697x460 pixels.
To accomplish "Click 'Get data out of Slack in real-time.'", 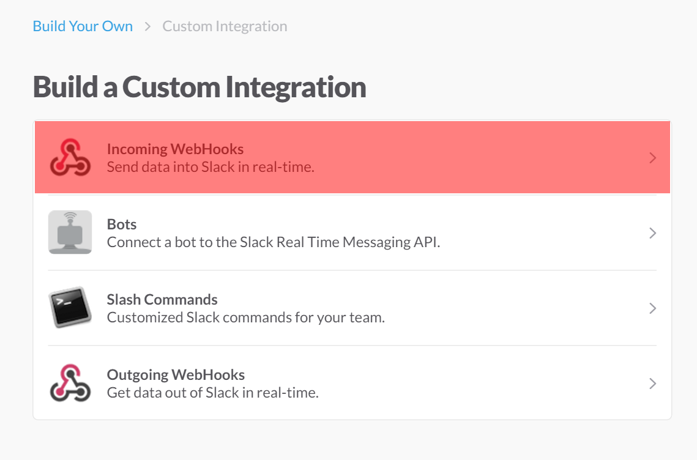I will [213, 393].
